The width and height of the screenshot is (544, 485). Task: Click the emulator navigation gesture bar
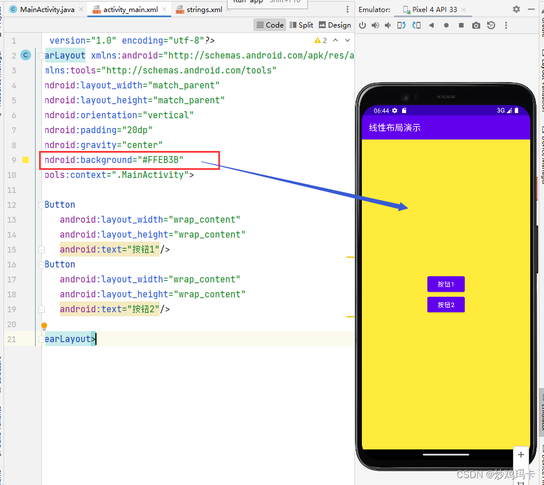[446, 455]
